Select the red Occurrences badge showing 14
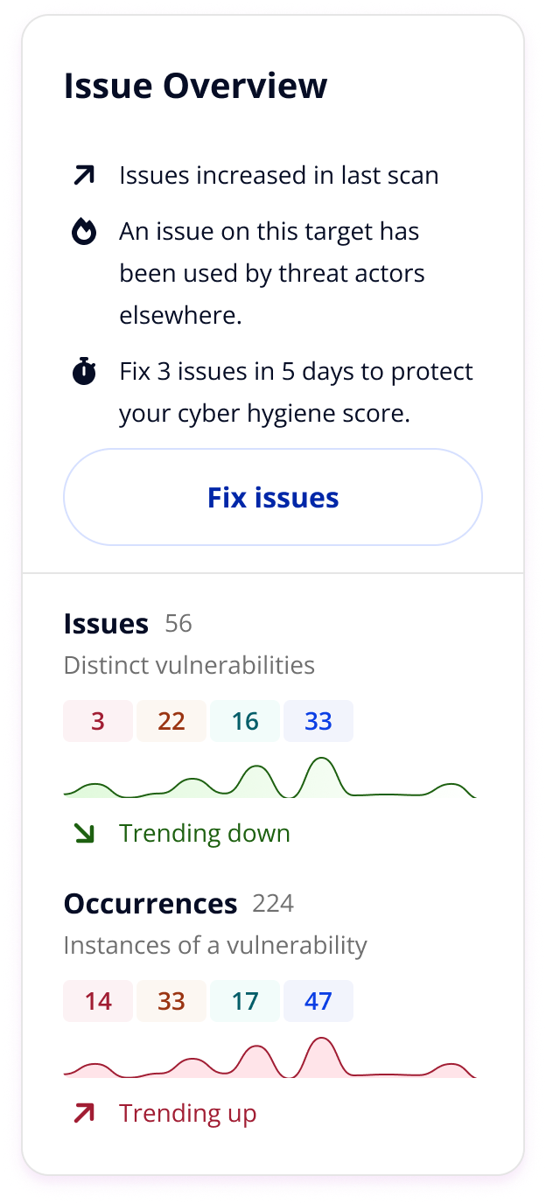Image resolution: width=546 pixels, height=1204 pixels. coord(98,1002)
